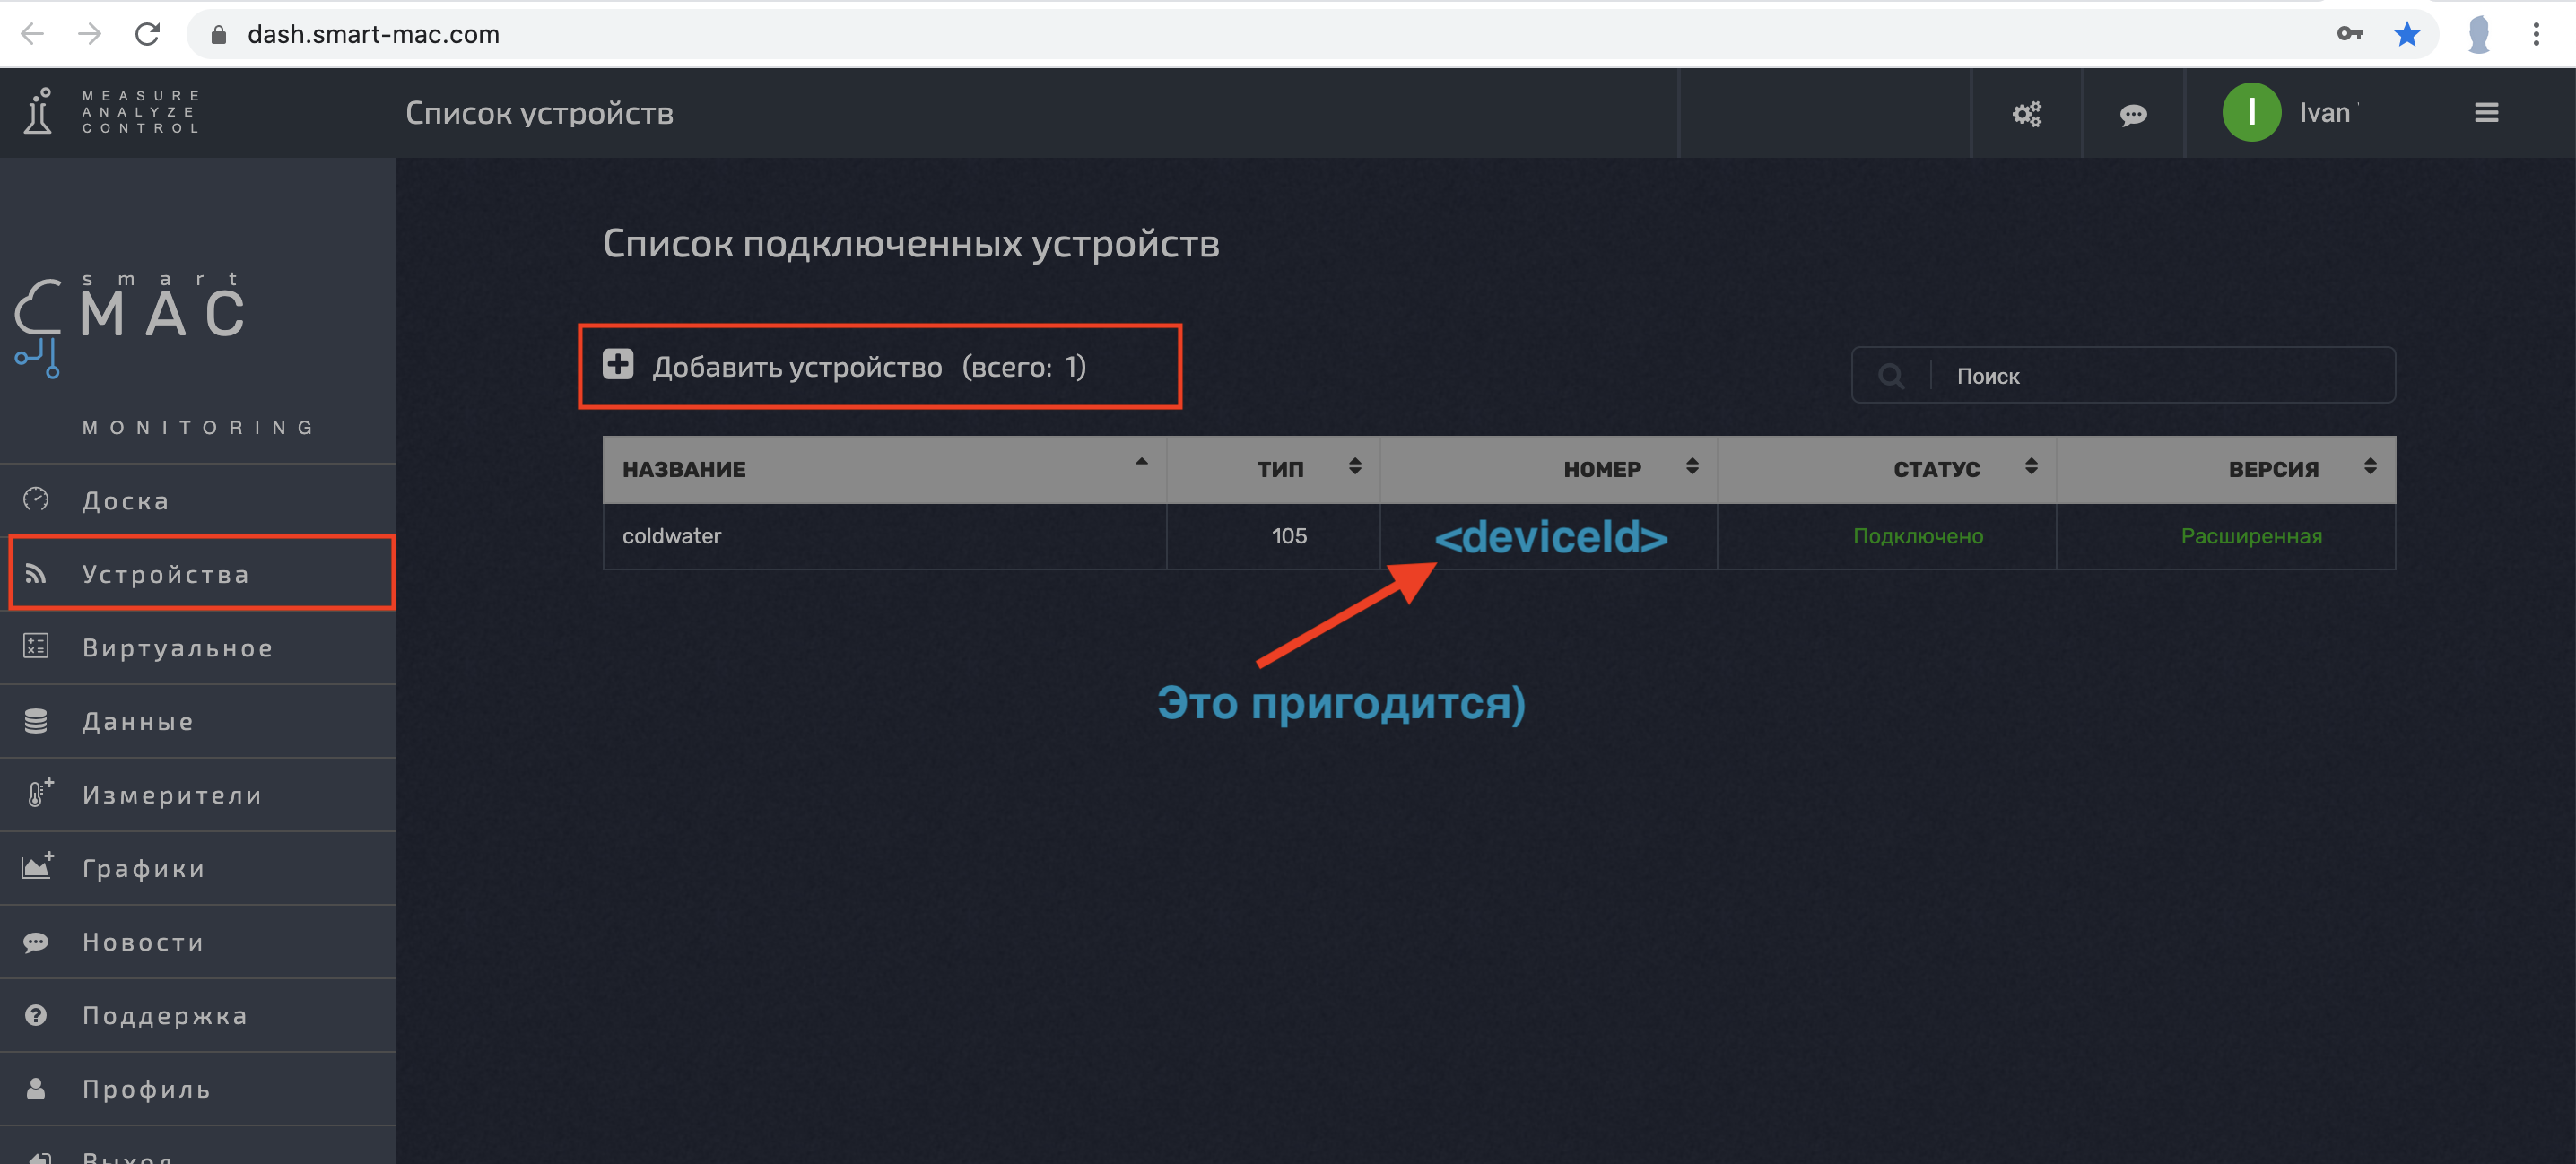Reload the browser page

(147, 34)
